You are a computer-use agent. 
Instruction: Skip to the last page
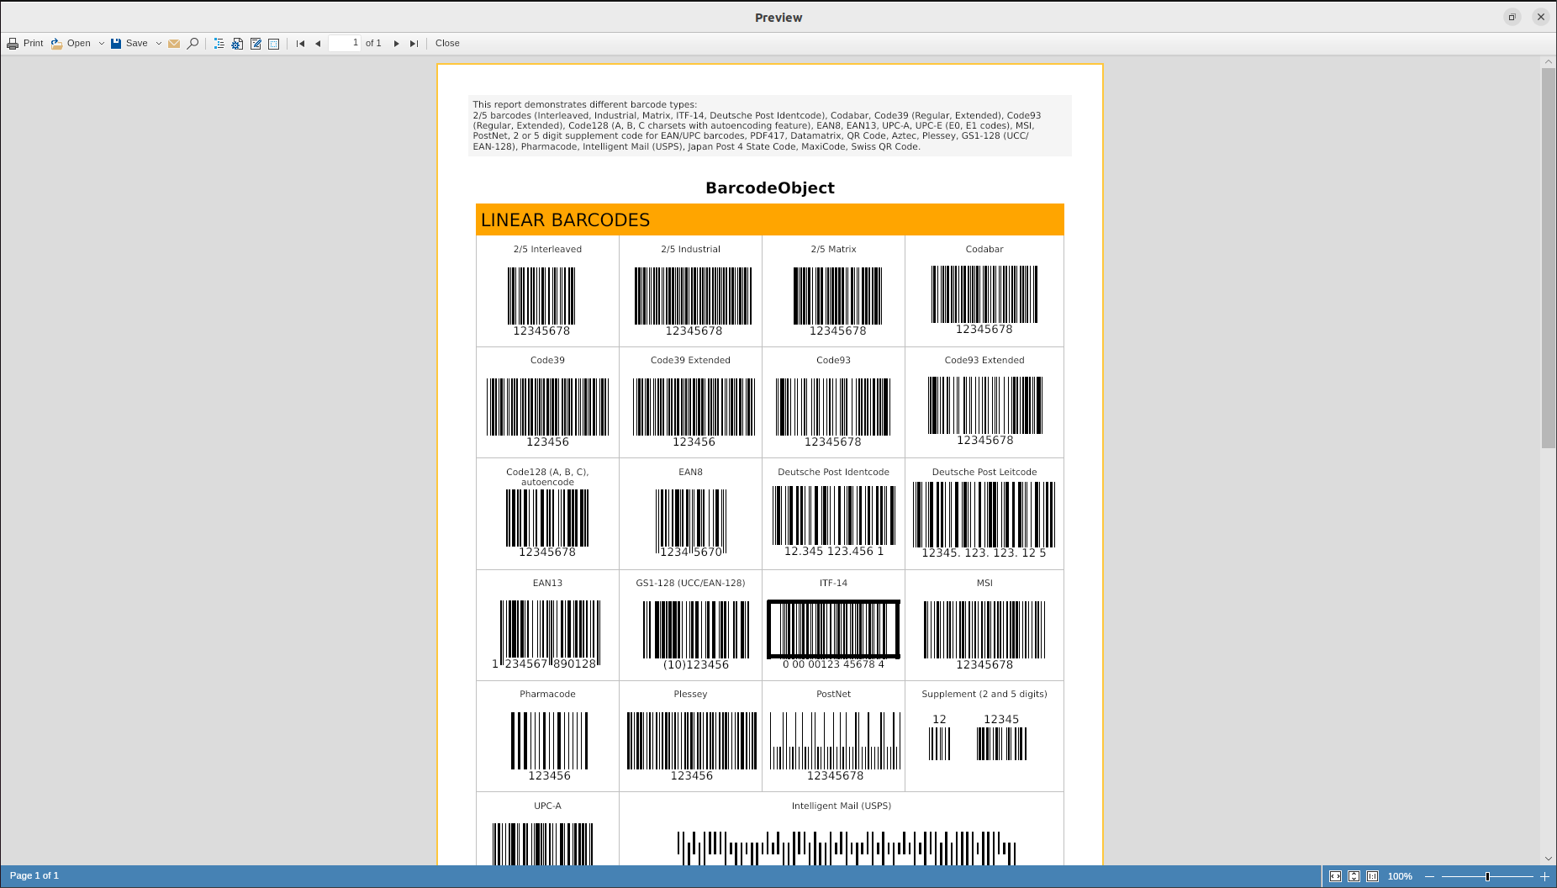[x=414, y=43]
